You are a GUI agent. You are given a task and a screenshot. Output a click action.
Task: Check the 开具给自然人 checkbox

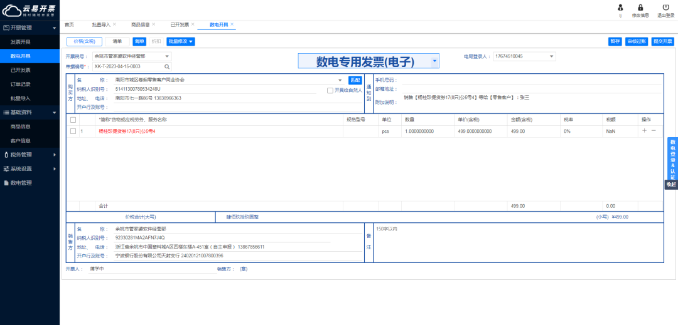point(330,91)
